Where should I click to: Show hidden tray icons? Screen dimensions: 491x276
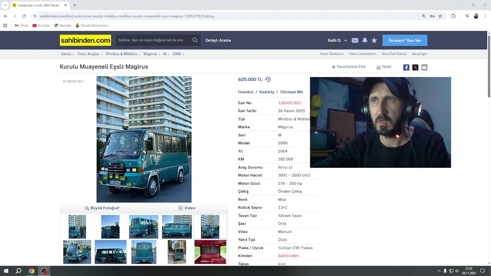(439, 271)
